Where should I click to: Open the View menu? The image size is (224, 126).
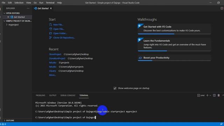tap(28, 3)
